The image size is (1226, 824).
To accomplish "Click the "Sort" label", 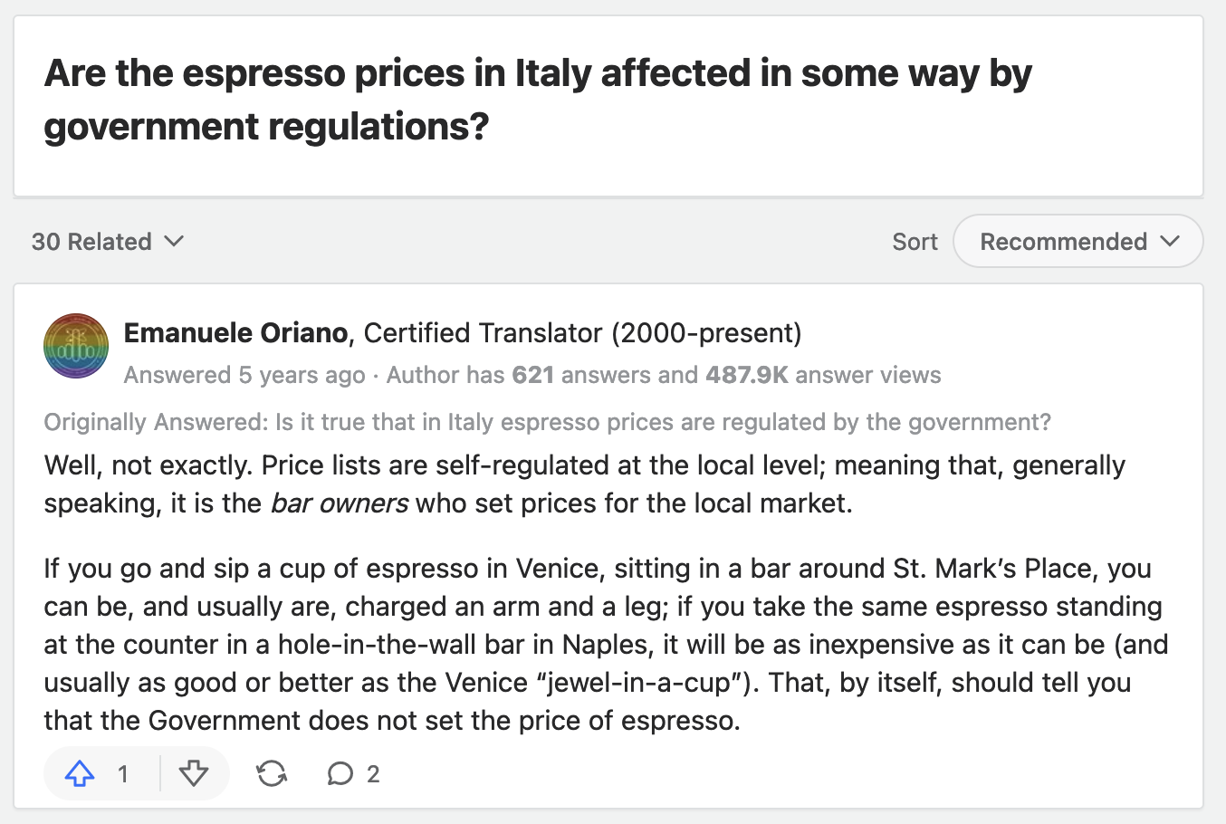I will point(915,242).
